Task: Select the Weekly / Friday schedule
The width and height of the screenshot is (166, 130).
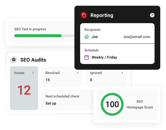Action: 104,57
